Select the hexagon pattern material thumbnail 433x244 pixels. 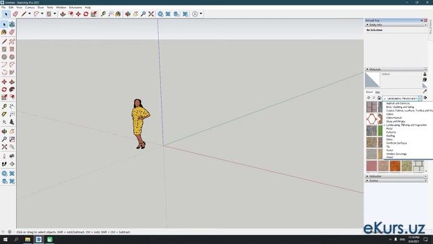371,119
